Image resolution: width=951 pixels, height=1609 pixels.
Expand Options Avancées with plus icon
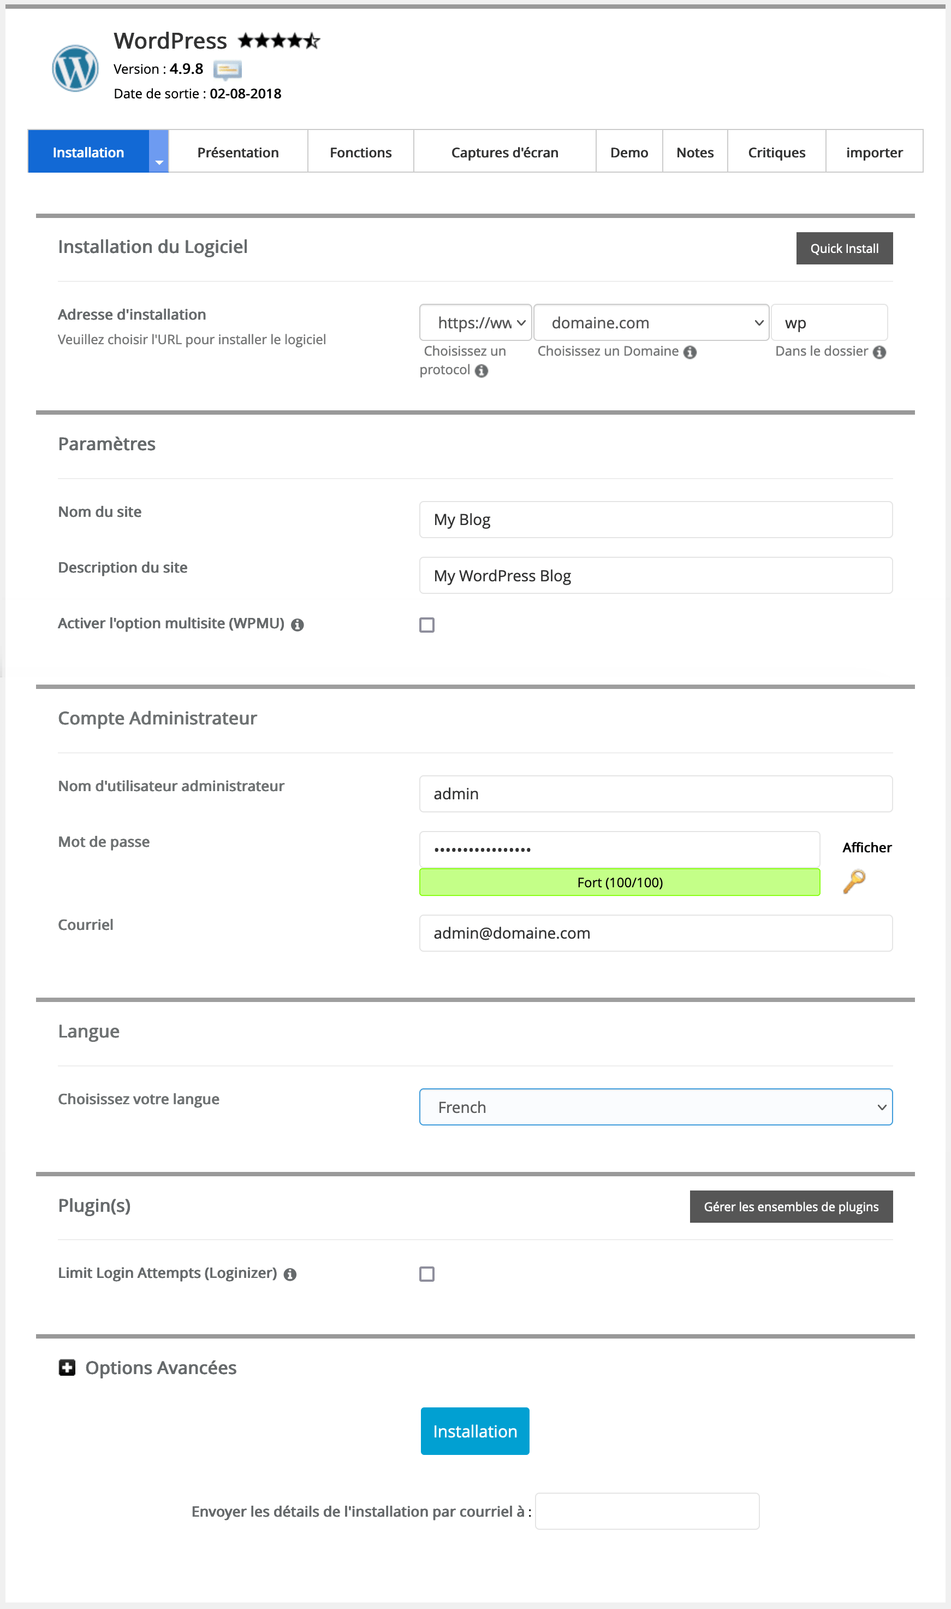tap(67, 1368)
